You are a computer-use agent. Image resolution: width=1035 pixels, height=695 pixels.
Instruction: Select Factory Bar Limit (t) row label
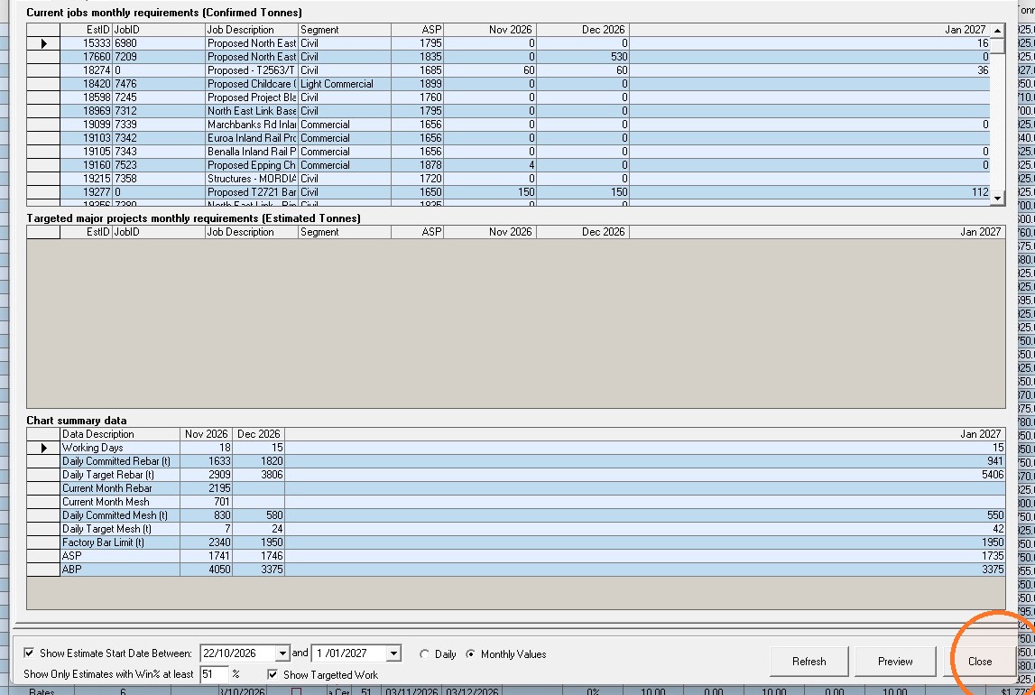(x=120, y=542)
